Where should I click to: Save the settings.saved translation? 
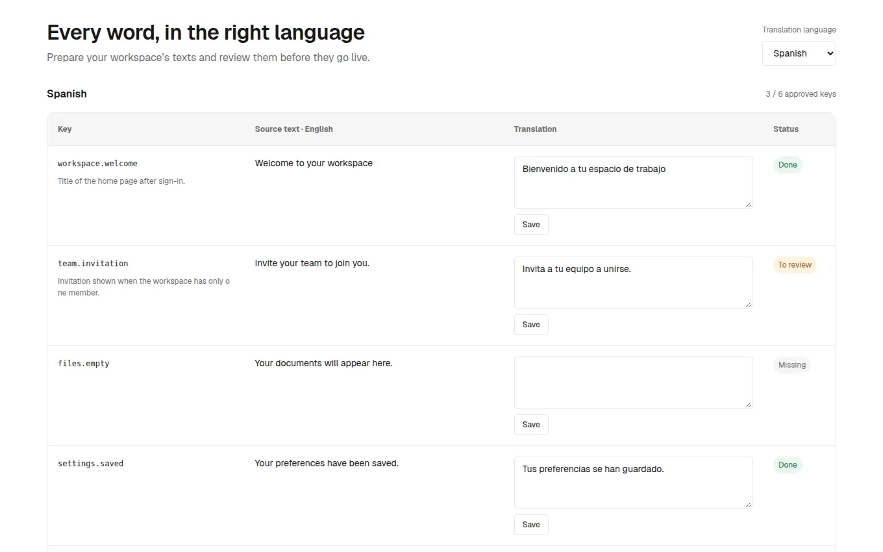pos(531,525)
